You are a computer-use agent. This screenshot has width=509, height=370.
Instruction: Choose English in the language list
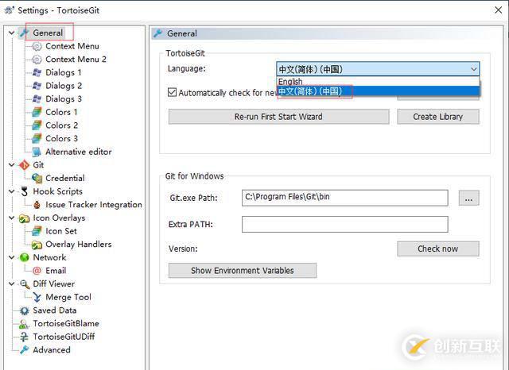tap(378, 81)
